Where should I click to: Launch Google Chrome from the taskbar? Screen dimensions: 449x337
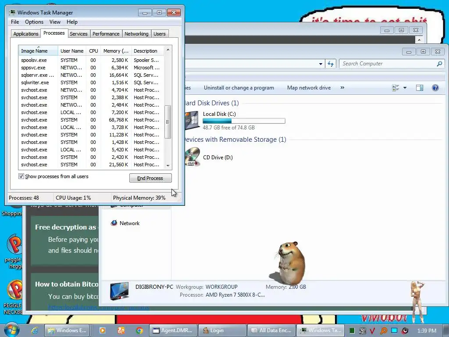[x=139, y=330]
